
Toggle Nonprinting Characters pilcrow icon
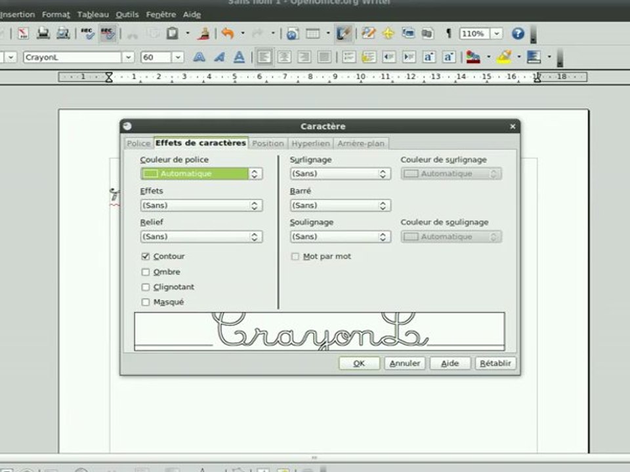coord(448,33)
